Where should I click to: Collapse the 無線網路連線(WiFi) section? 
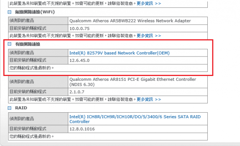click(9, 12)
